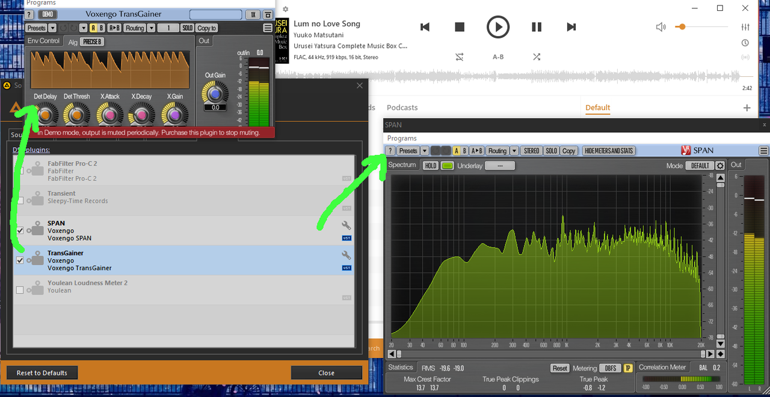Image resolution: width=770 pixels, height=397 pixels.
Task: Click spectrum zoom reset diamond icon
Action: click(x=720, y=354)
